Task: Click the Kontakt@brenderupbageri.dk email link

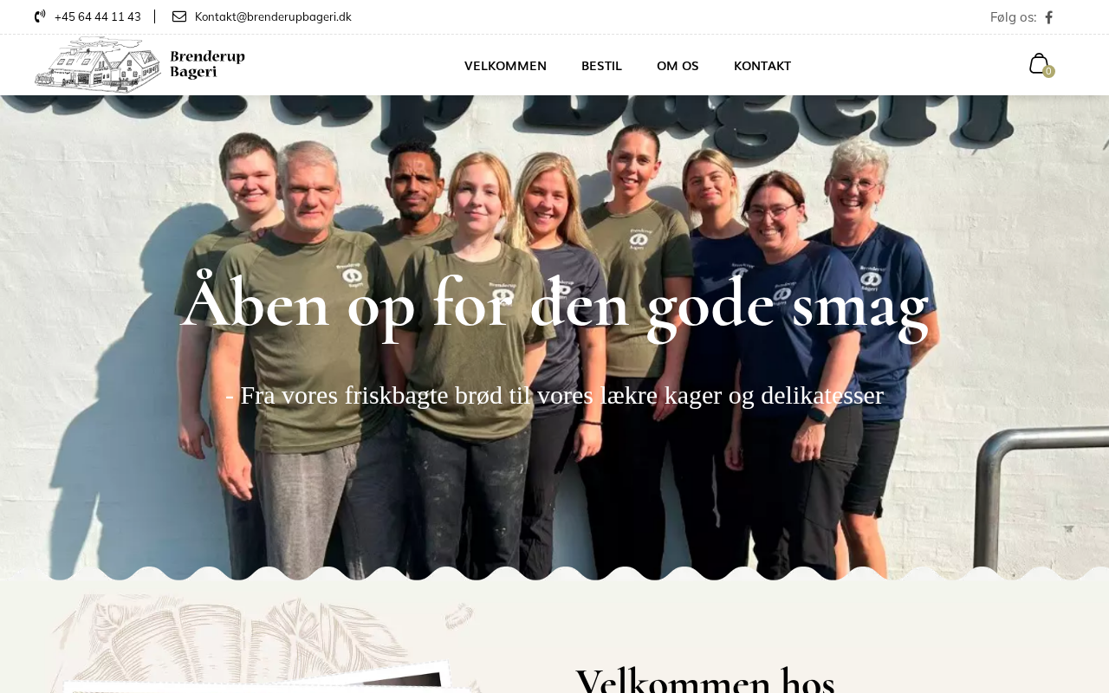Action: tap(273, 16)
